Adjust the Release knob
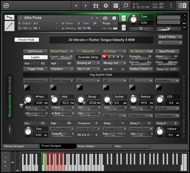Viewport: 190px width, 173px height. coord(133,100)
